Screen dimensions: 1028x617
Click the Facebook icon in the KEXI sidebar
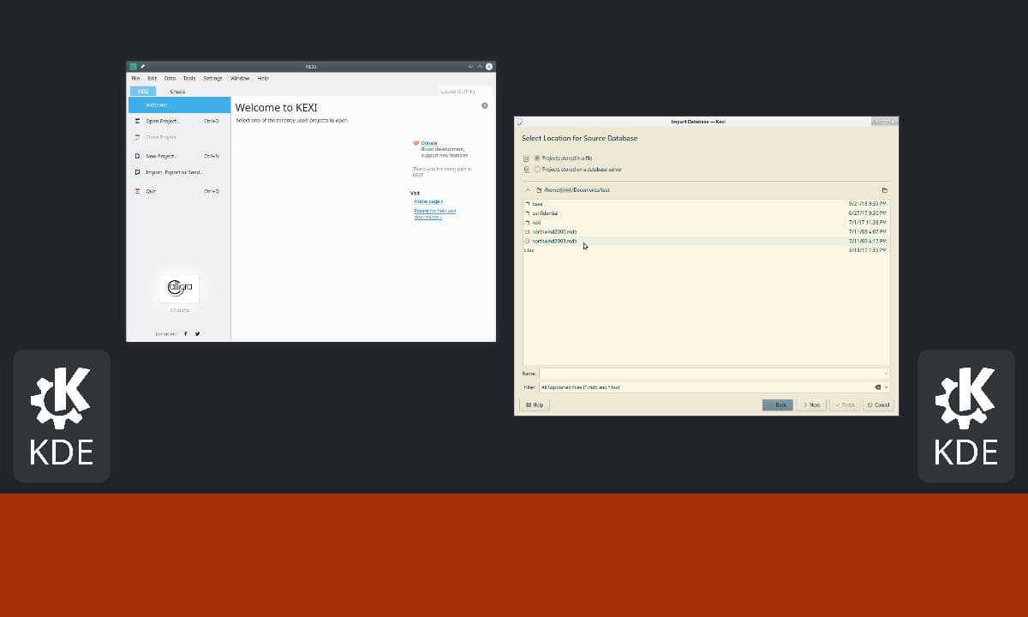click(x=186, y=333)
